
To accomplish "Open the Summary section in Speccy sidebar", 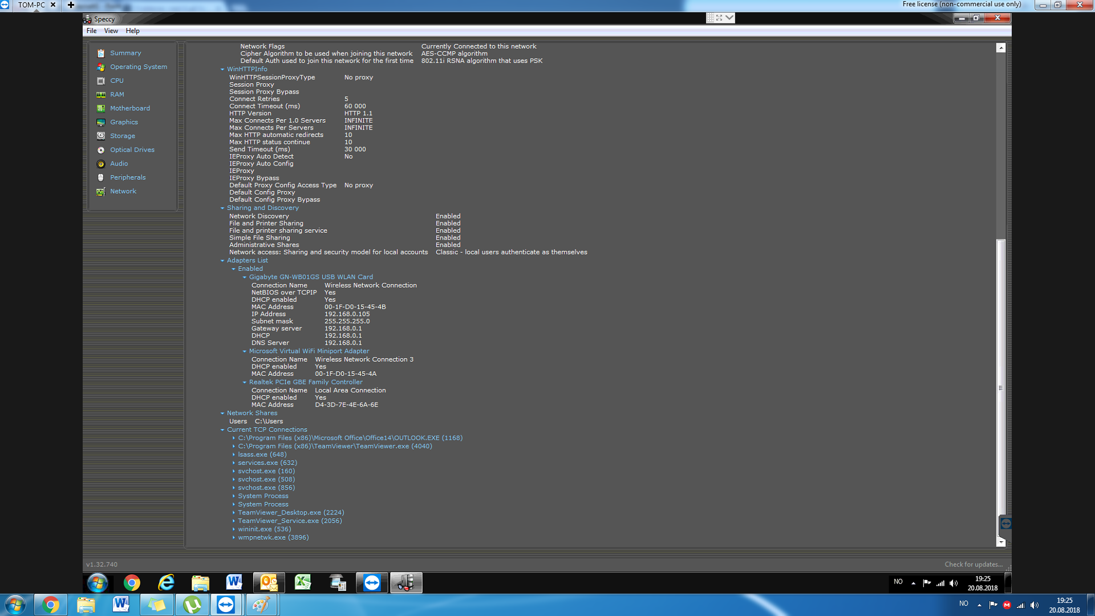I will pos(125,53).
